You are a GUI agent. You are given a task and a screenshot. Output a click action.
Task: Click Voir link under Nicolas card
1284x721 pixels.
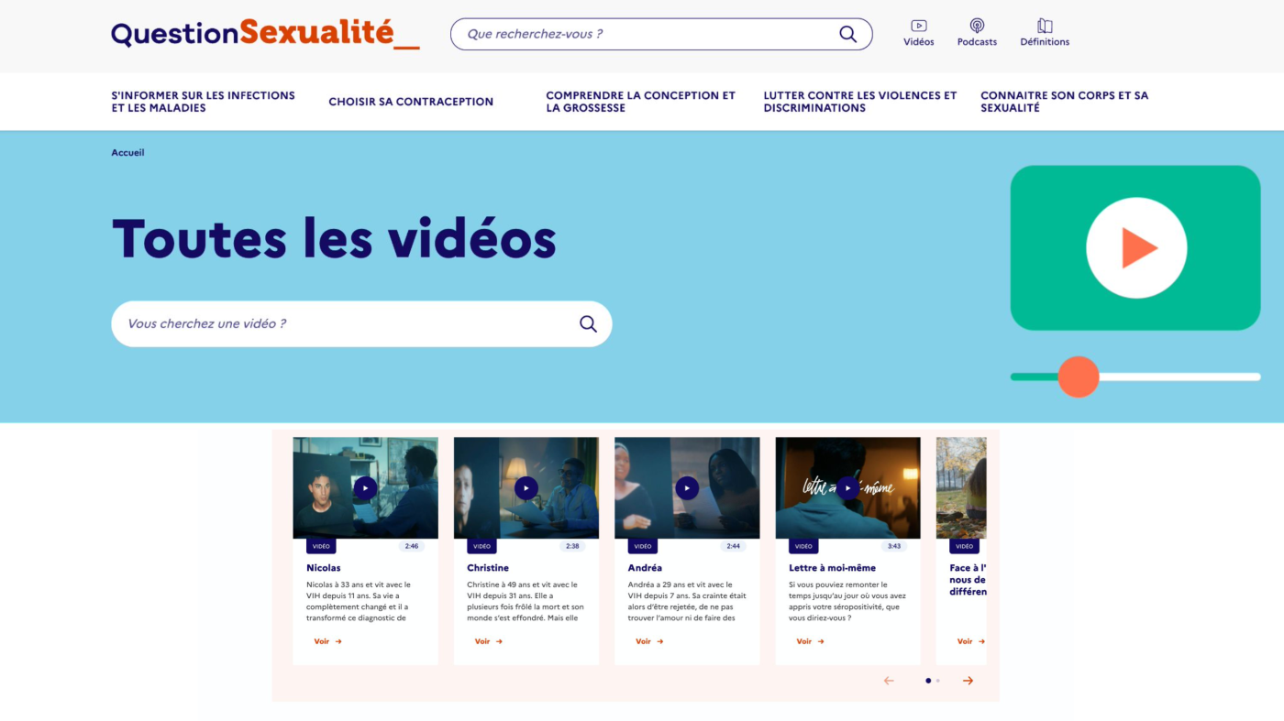click(327, 641)
